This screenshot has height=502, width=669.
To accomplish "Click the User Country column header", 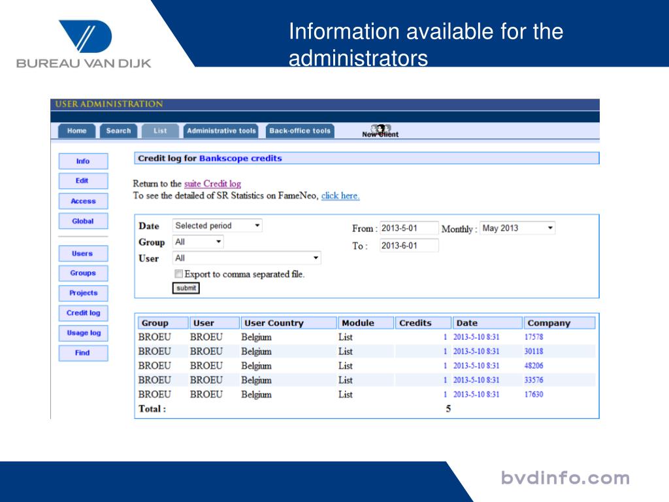I will [289, 323].
